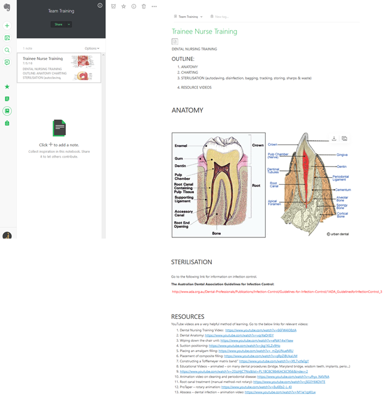Viewport: 392px width, 404px height.
Task: Open the Dental Anatomy YouTube link
Action: pyautogui.click(x=239, y=335)
